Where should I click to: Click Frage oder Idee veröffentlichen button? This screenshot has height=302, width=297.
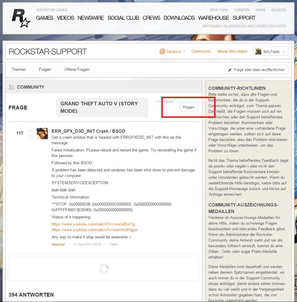tap(256, 70)
